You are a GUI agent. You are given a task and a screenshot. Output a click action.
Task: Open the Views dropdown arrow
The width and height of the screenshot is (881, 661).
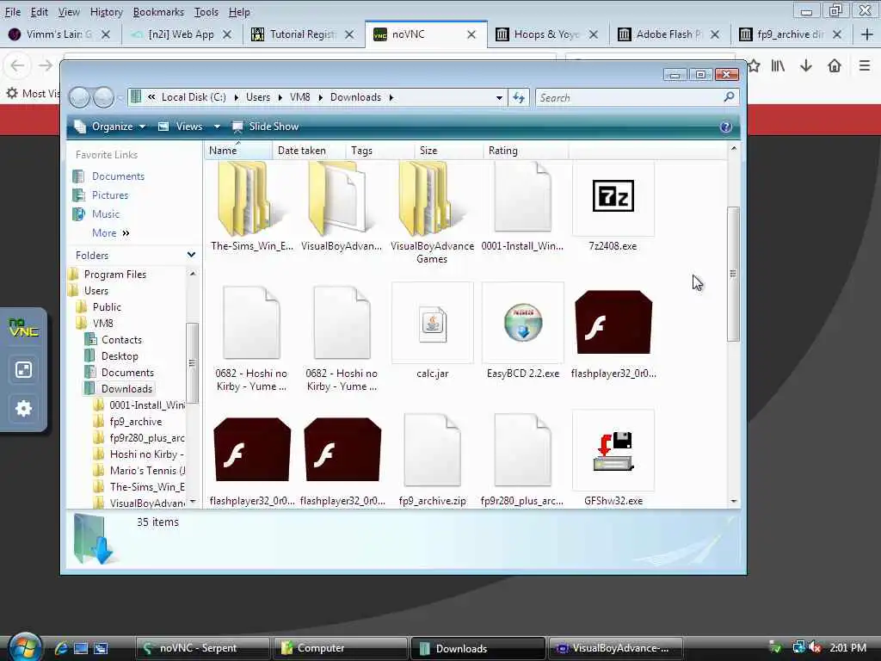(x=217, y=127)
